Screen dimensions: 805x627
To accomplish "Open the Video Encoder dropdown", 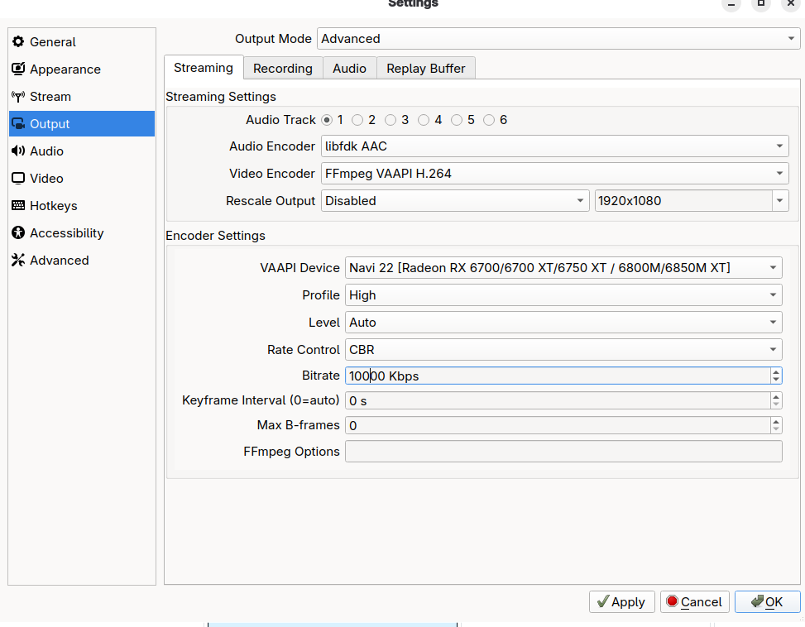I will pyautogui.click(x=554, y=174).
